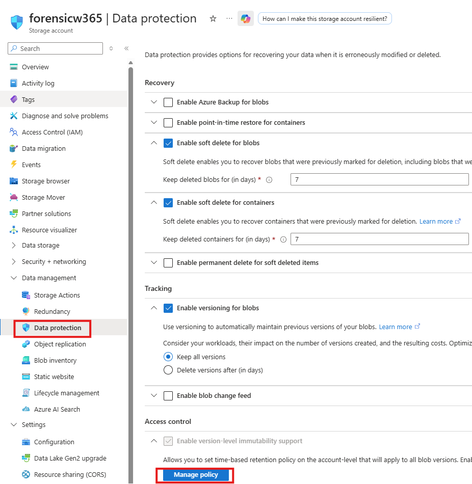The height and width of the screenshot is (484, 472).
Task: Expand the blob change feed section
Action: click(x=154, y=395)
